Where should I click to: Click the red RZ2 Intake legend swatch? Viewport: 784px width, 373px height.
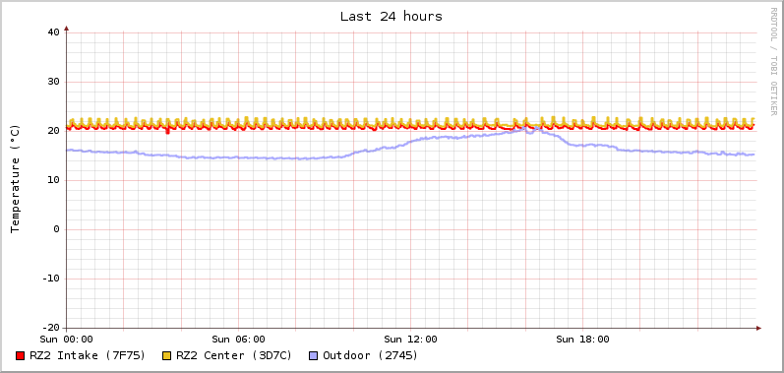pyautogui.click(x=20, y=356)
